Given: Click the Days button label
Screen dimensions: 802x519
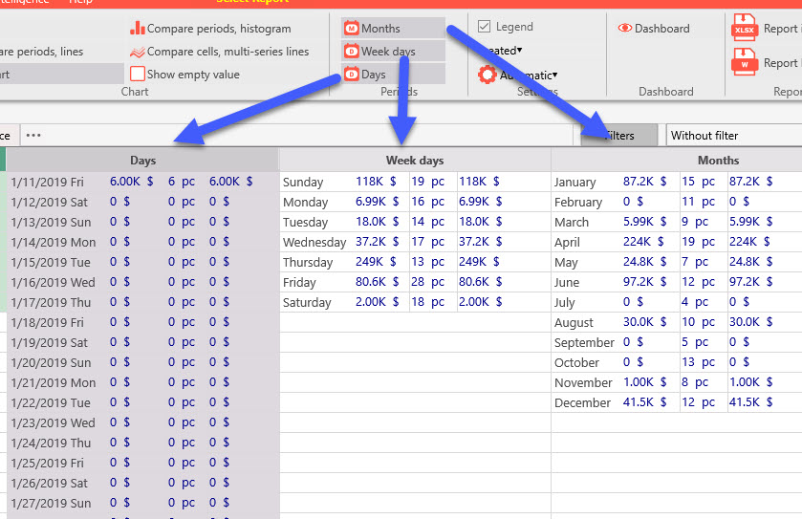Looking at the screenshot, I should [x=374, y=75].
